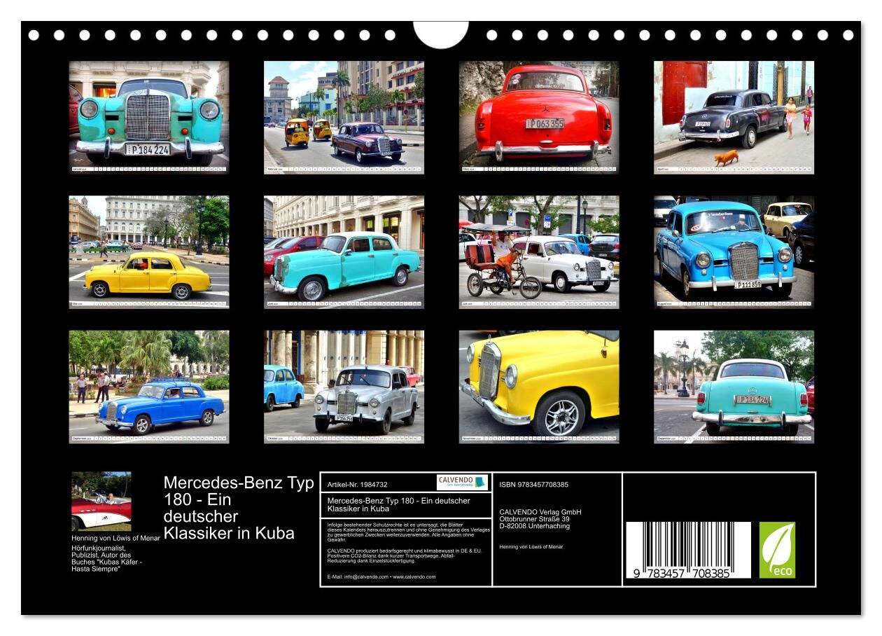This screenshot has height=636, width=882.
Task: Select the street scene with yellow coco taxis
Action: (x=344, y=116)
